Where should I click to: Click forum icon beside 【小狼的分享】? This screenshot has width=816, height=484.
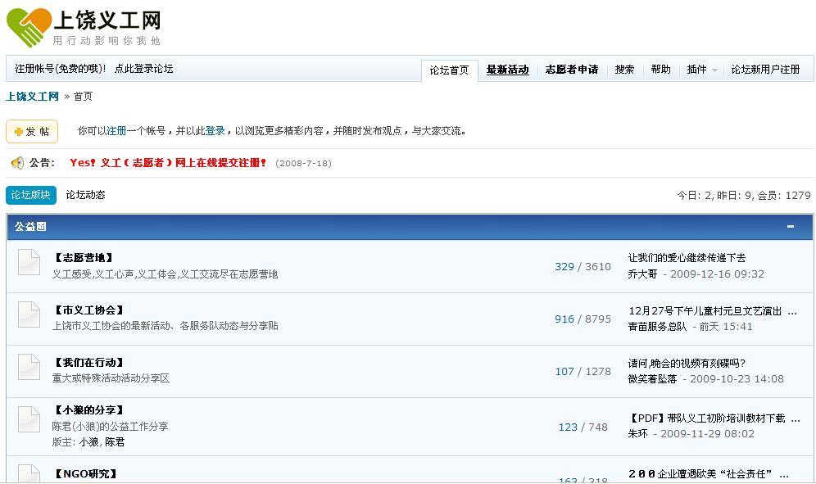pos(29,419)
